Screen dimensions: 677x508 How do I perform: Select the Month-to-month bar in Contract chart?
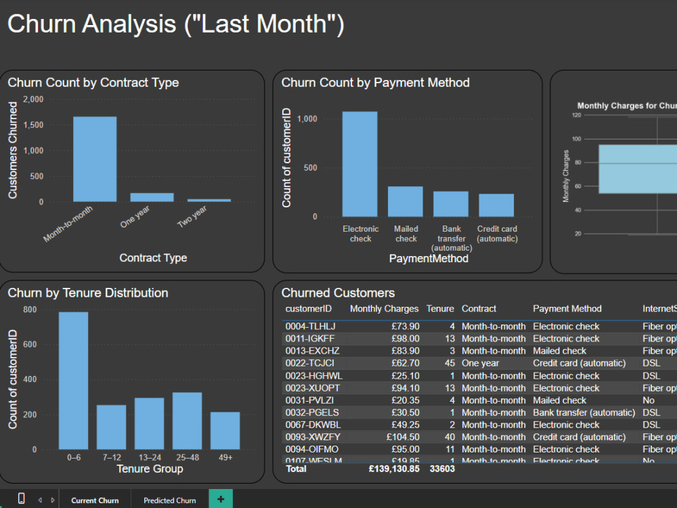click(95, 159)
